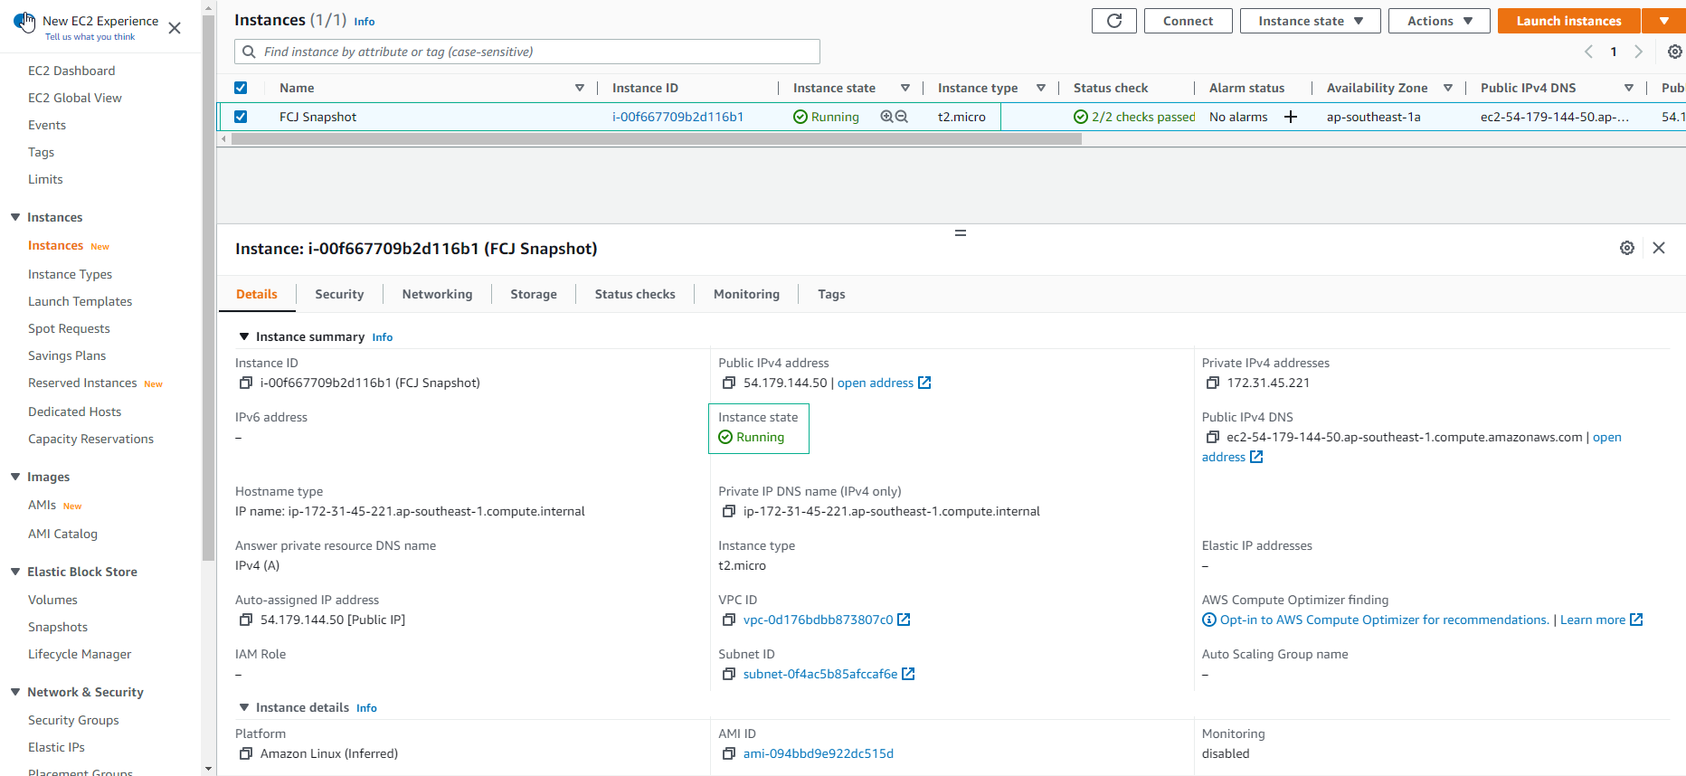Image resolution: width=1686 pixels, height=776 pixels.
Task: Toggle the select-all instances checkbox
Action: pyautogui.click(x=241, y=88)
